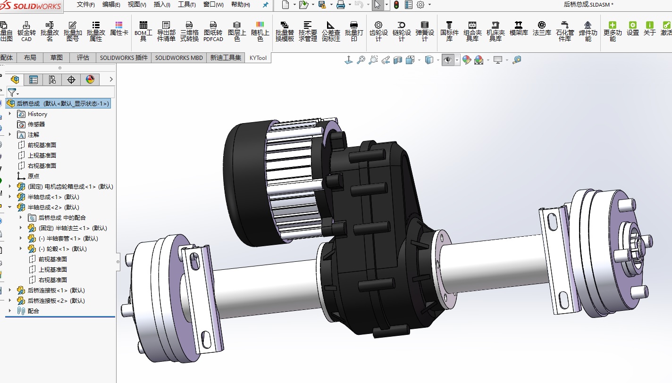Open the PropertyManager panel tab
672x383 pixels.
click(x=34, y=80)
